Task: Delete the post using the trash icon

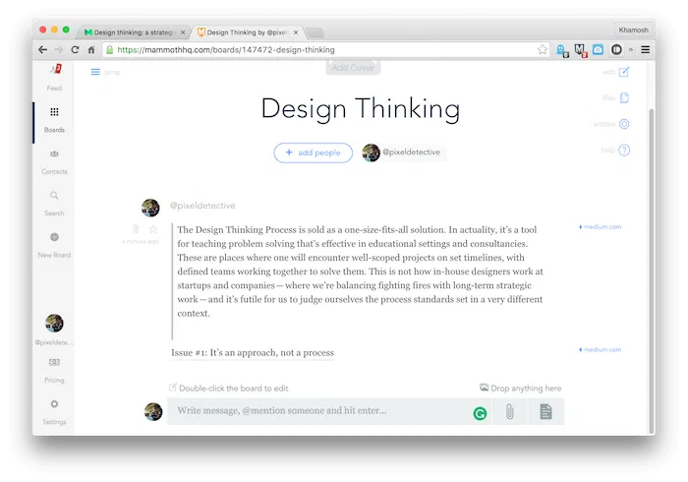Action: pyautogui.click(x=136, y=229)
